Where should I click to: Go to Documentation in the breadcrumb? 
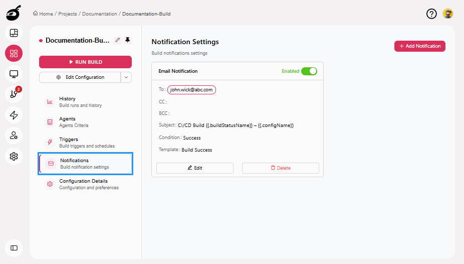coord(99,14)
